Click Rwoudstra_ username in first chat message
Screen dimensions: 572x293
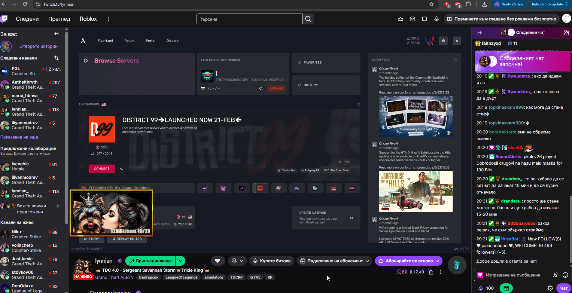pos(519,76)
